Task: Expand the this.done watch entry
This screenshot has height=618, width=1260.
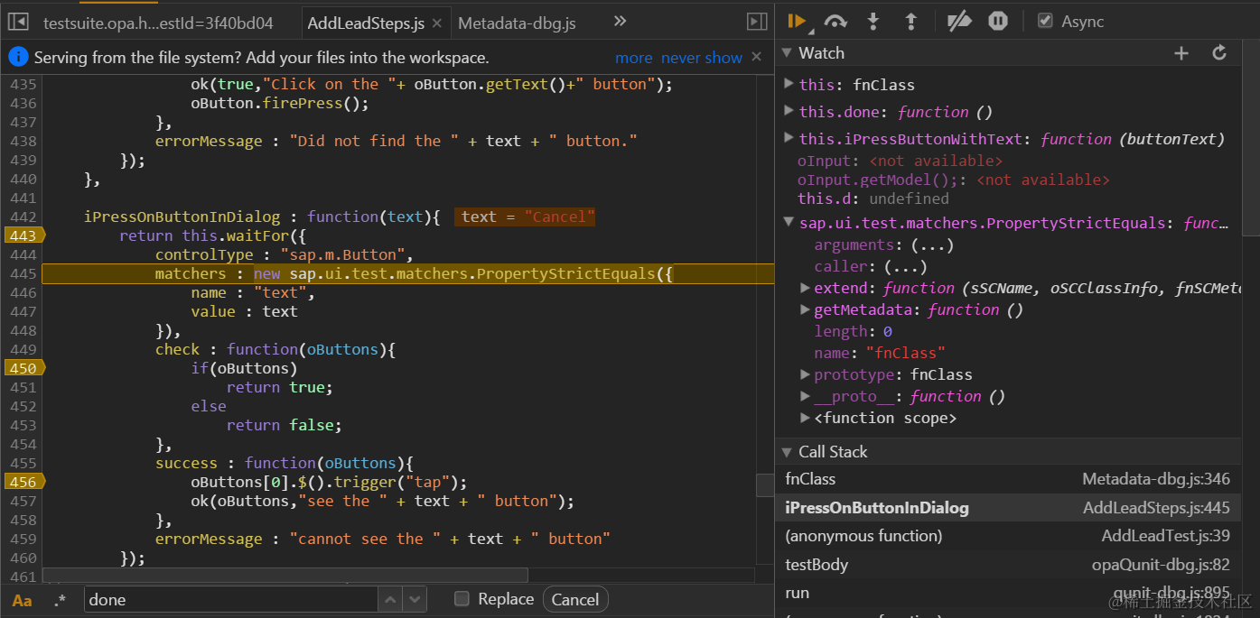Action: [x=789, y=111]
